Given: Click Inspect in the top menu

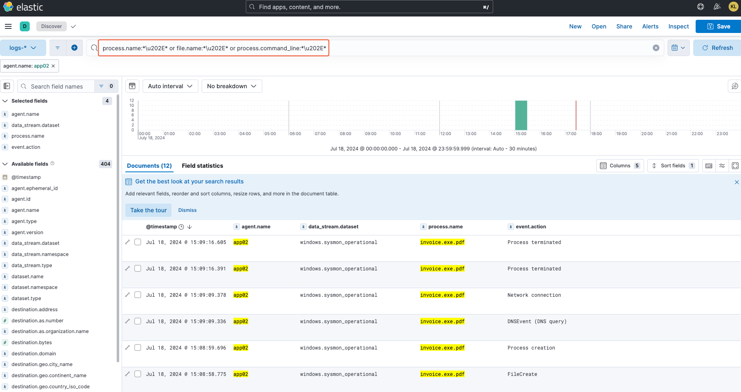Looking at the screenshot, I should [x=678, y=26].
